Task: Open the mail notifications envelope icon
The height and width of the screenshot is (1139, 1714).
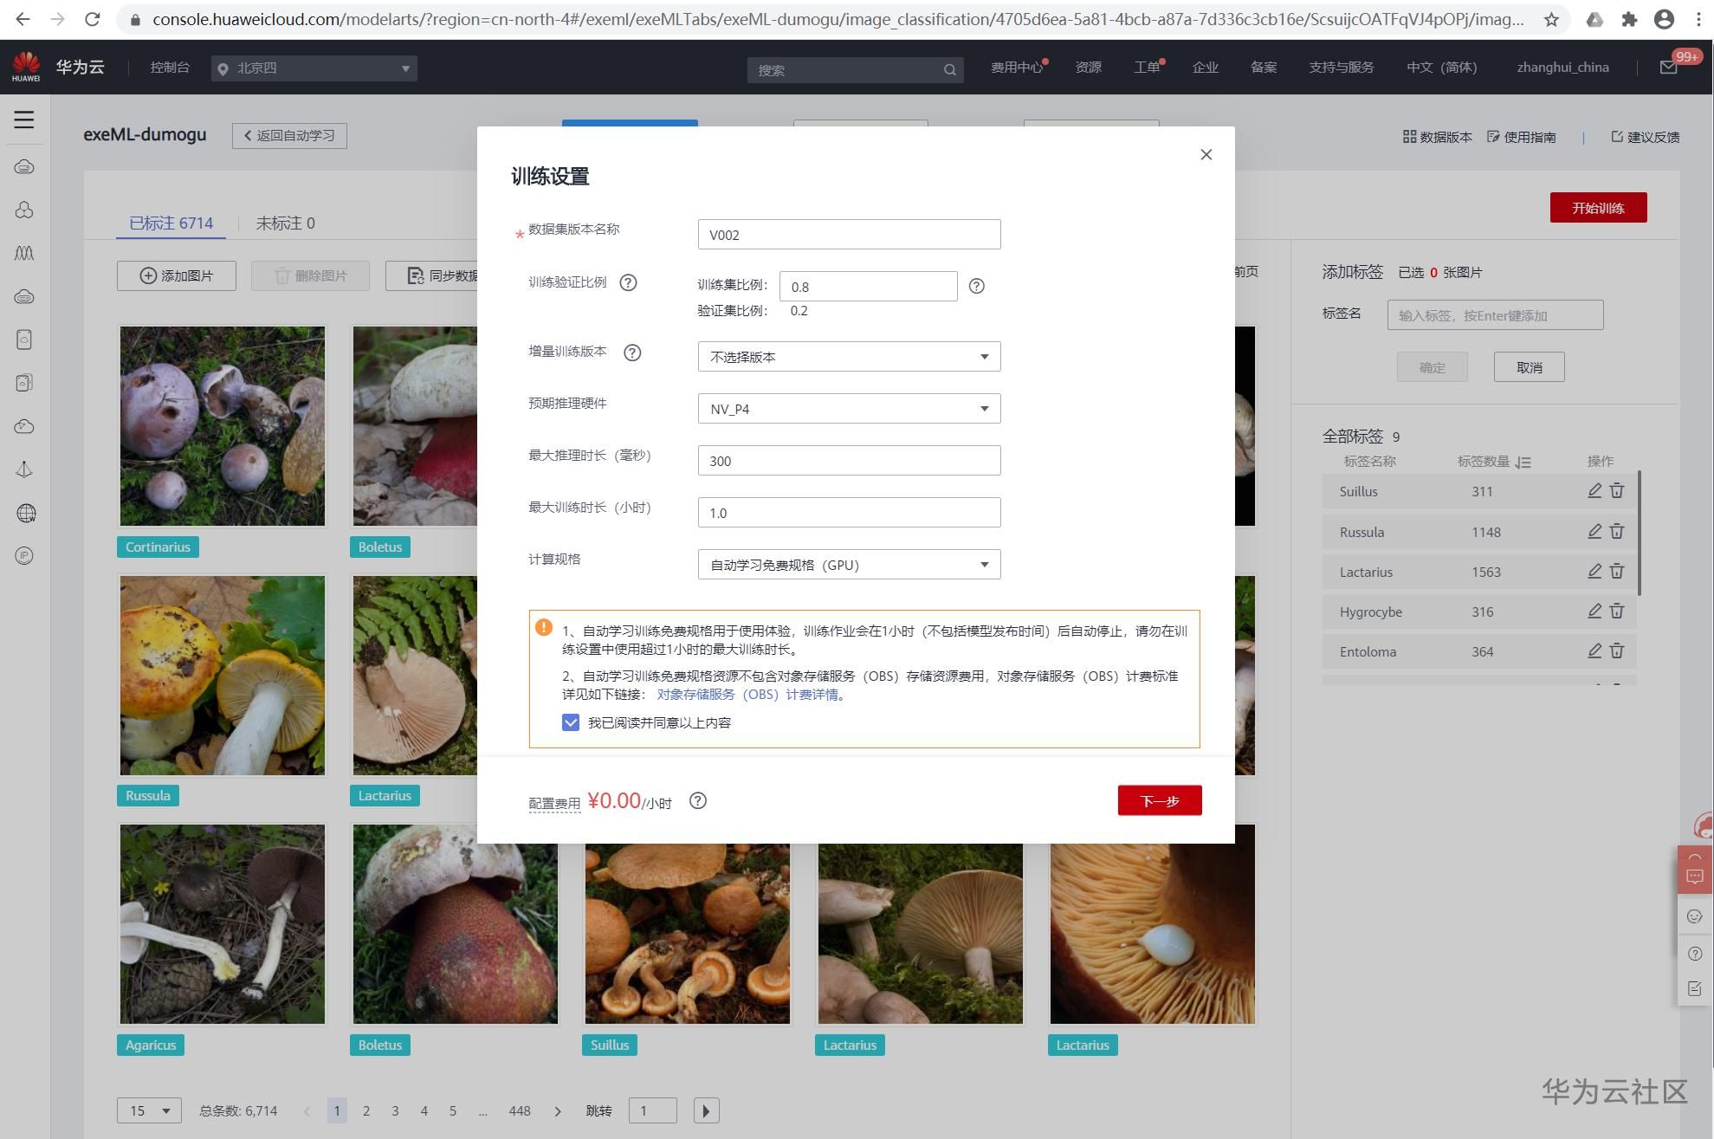Action: pyautogui.click(x=1669, y=68)
